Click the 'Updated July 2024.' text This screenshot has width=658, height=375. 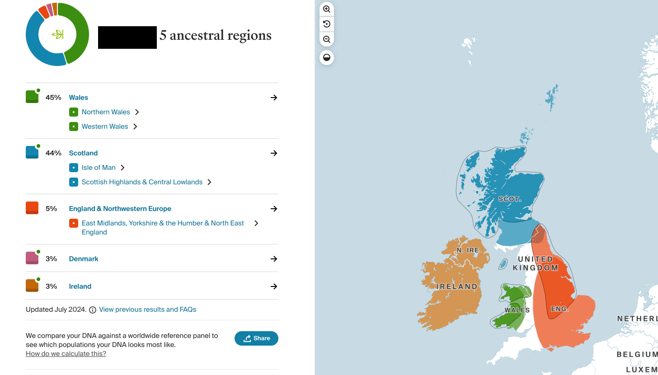(56, 309)
